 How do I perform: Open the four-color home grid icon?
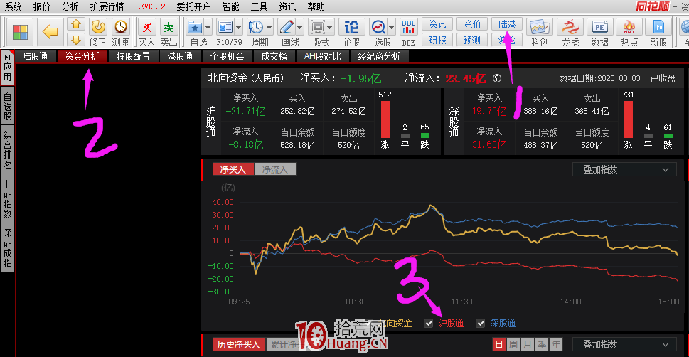(x=20, y=32)
